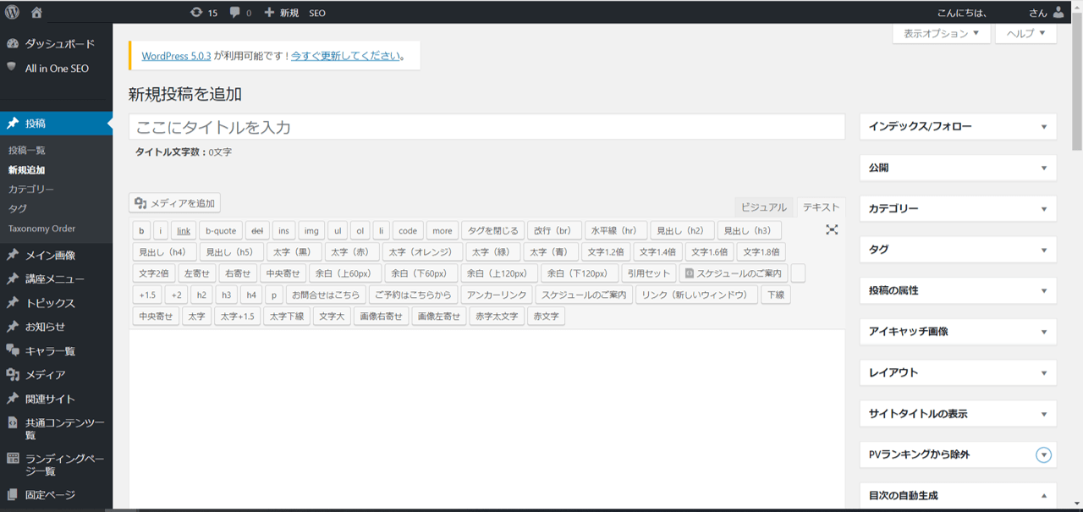Screen dimensions: 1083x512
Task: Open the 表示オプション dropdown
Action: 941,34
